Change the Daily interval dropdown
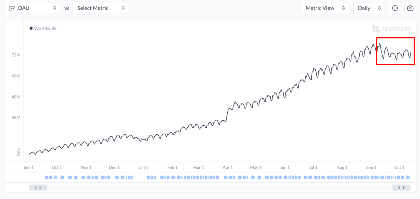Screen dimensions: 420x199 369,8
